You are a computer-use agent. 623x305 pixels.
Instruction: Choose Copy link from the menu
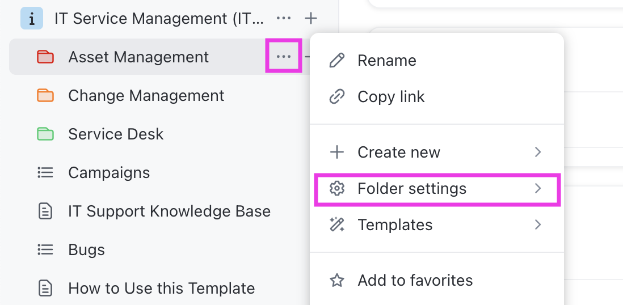(x=391, y=97)
